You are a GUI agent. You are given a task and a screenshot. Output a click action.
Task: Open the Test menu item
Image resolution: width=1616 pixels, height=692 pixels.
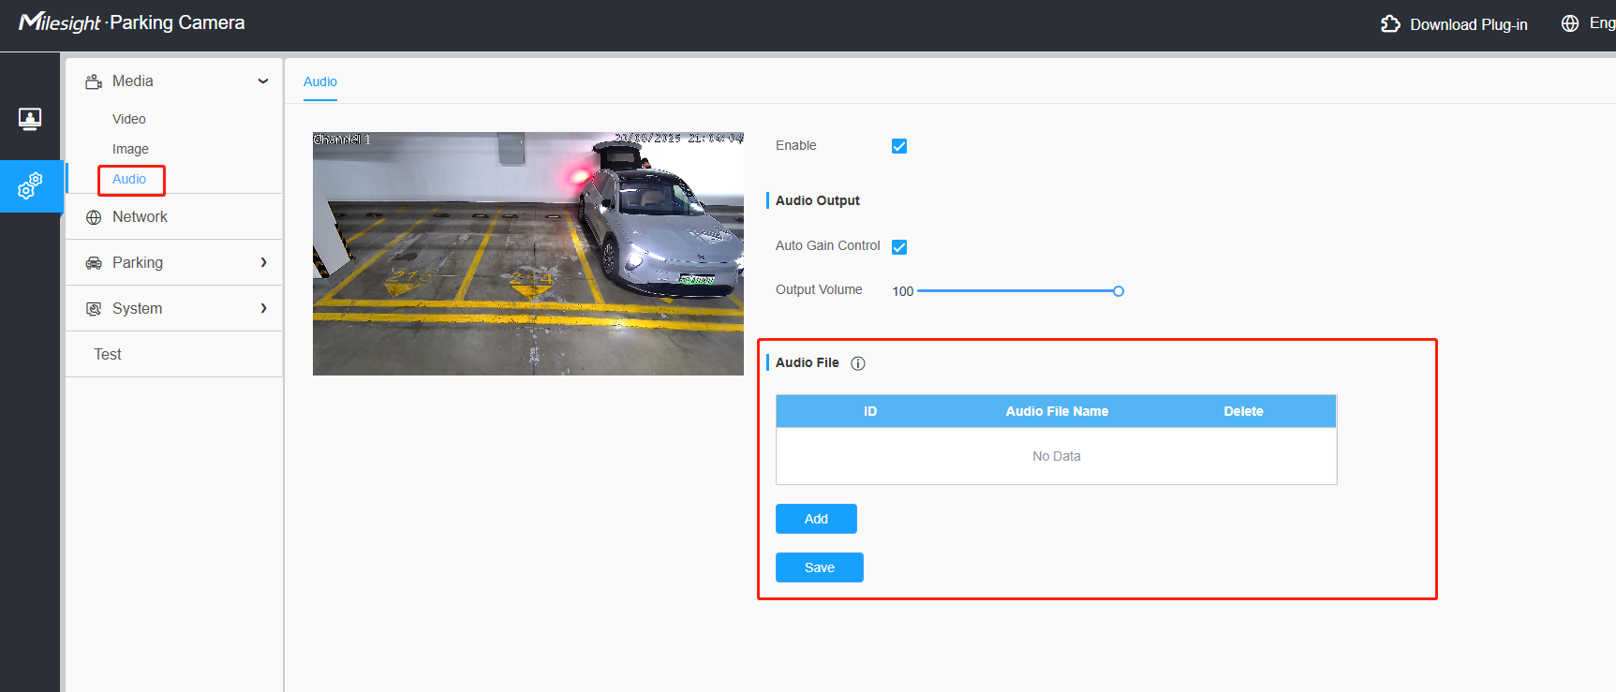click(108, 354)
